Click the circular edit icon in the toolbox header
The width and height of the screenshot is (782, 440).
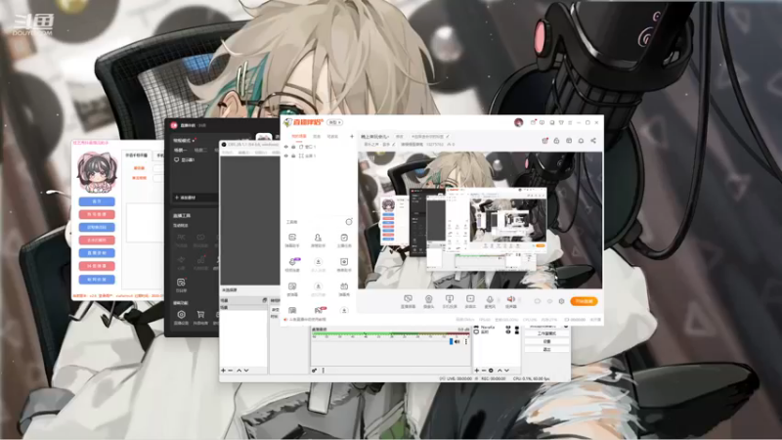coord(349,222)
